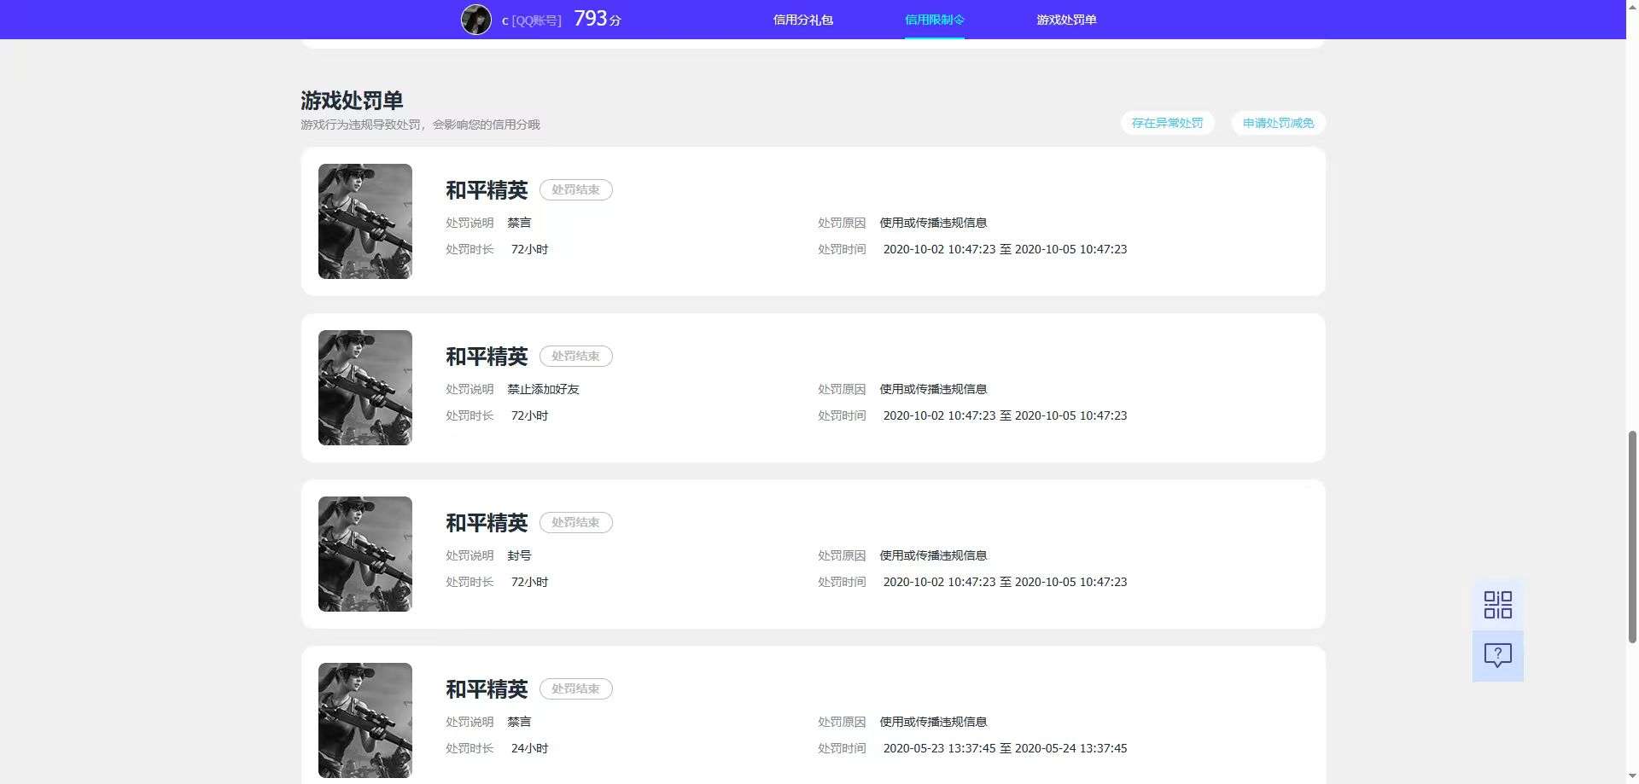Click the penalty time range on the 禁止添加好友 card
The width and height of the screenshot is (1639, 784).
click(1005, 415)
